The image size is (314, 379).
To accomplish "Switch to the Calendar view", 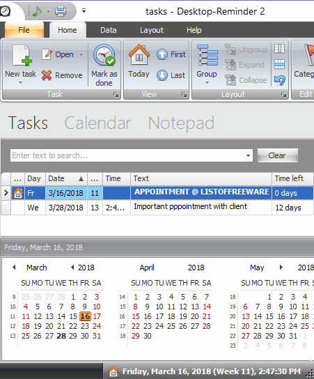I will 97,123.
